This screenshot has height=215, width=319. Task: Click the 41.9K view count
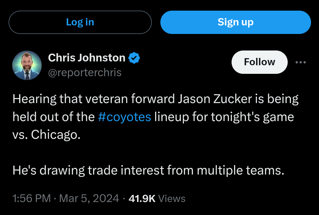click(x=142, y=198)
